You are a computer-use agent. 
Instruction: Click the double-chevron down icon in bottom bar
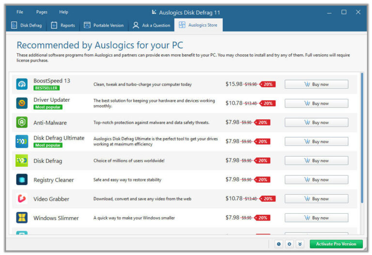[x=300, y=244]
